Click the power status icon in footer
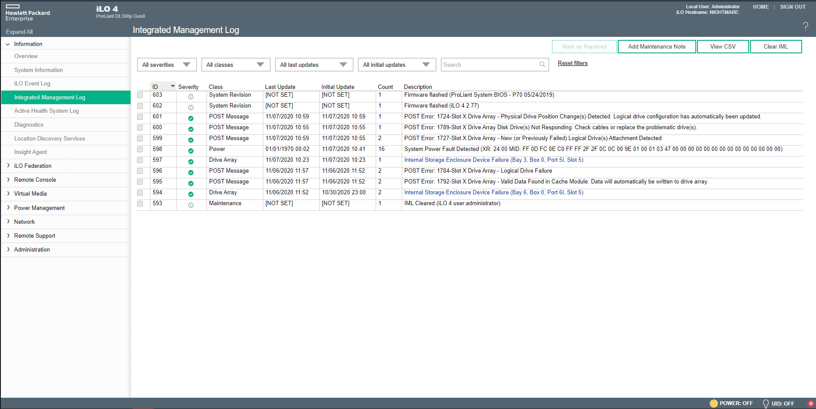Screen dimensions: 816x409 pyautogui.click(x=714, y=403)
